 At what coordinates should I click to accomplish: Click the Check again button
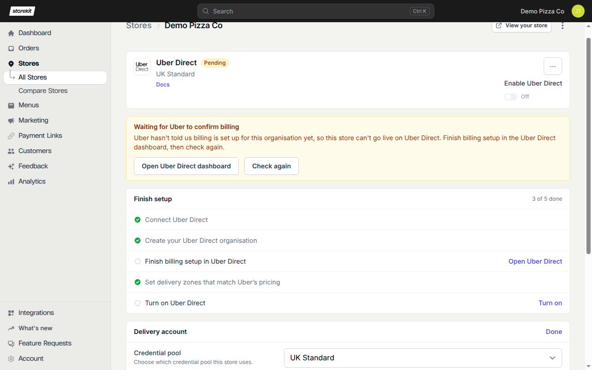point(271,166)
